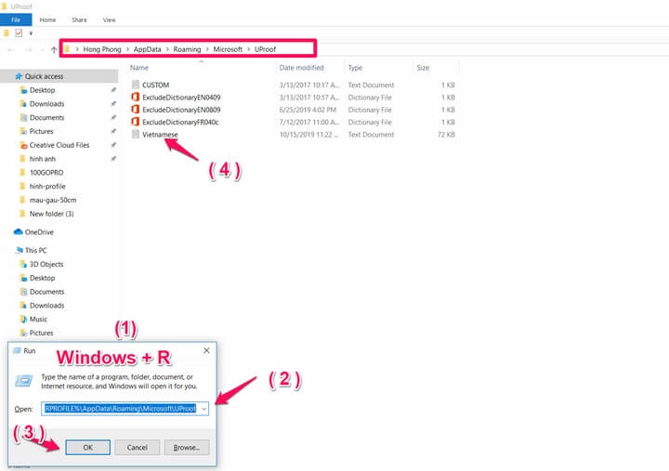
Task: Click the Office icon of ExcludeDictionaryFR040c
Action: click(x=136, y=122)
